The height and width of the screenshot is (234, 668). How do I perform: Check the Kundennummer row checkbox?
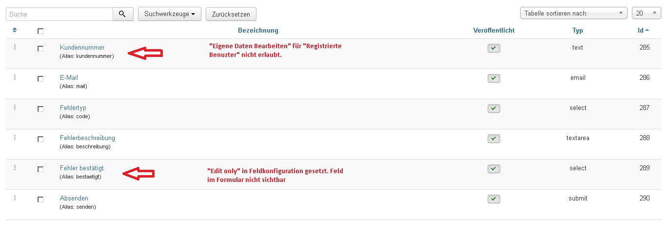tap(40, 49)
